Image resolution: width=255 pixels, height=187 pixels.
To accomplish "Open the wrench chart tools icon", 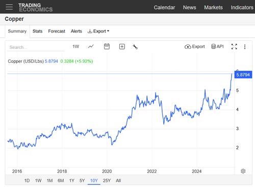I will (135, 47).
